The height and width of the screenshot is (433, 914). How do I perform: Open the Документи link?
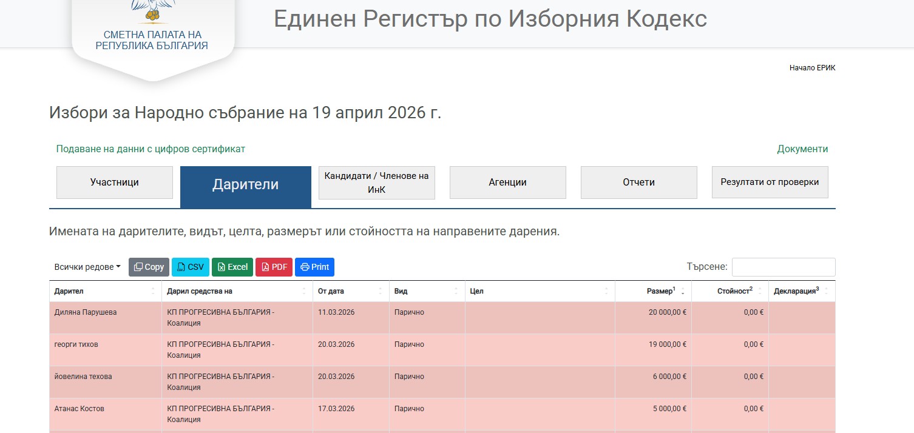click(802, 149)
